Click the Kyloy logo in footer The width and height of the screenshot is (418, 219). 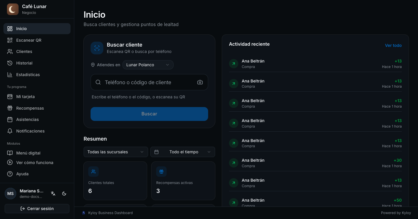click(84, 213)
